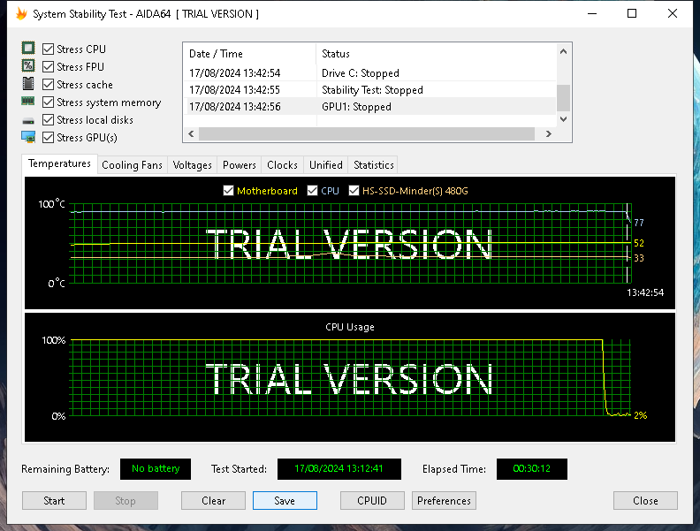The height and width of the screenshot is (531, 700).
Task: Click the 33 SSD temperature value
Action: point(639,258)
